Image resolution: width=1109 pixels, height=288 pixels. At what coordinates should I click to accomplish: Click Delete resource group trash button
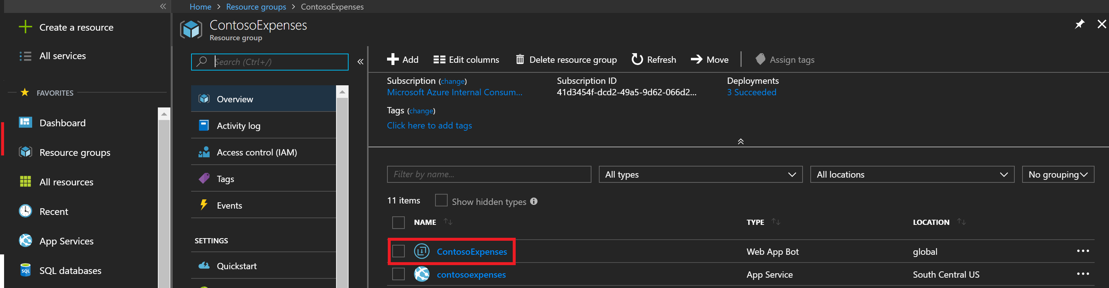tap(566, 59)
